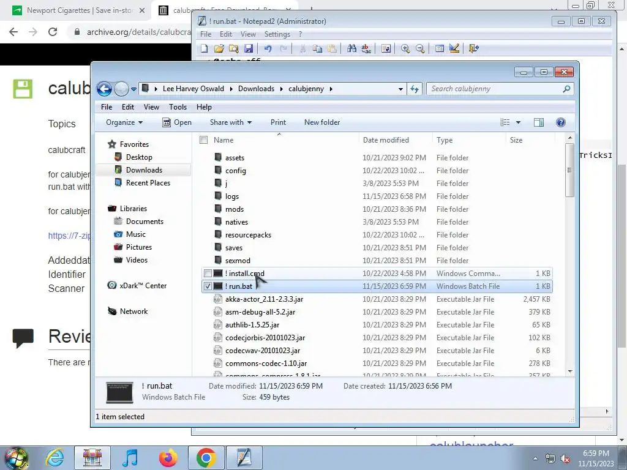This screenshot has width=627, height=470.
Task: Click Paste icon in Notepad2 toolbar
Action: pyautogui.click(x=332, y=48)
